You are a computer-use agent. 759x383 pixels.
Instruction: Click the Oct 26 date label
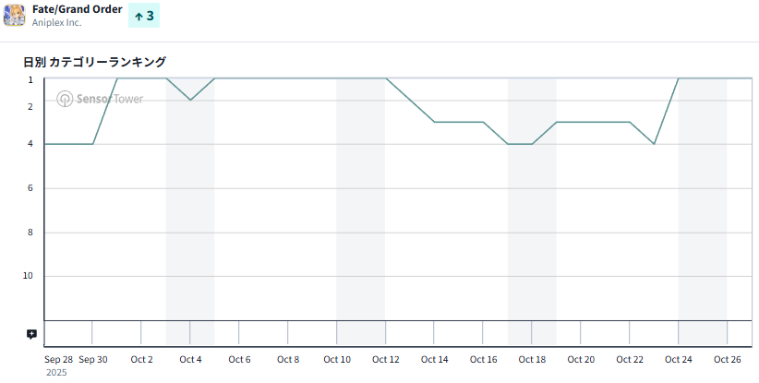pos(728,360)
